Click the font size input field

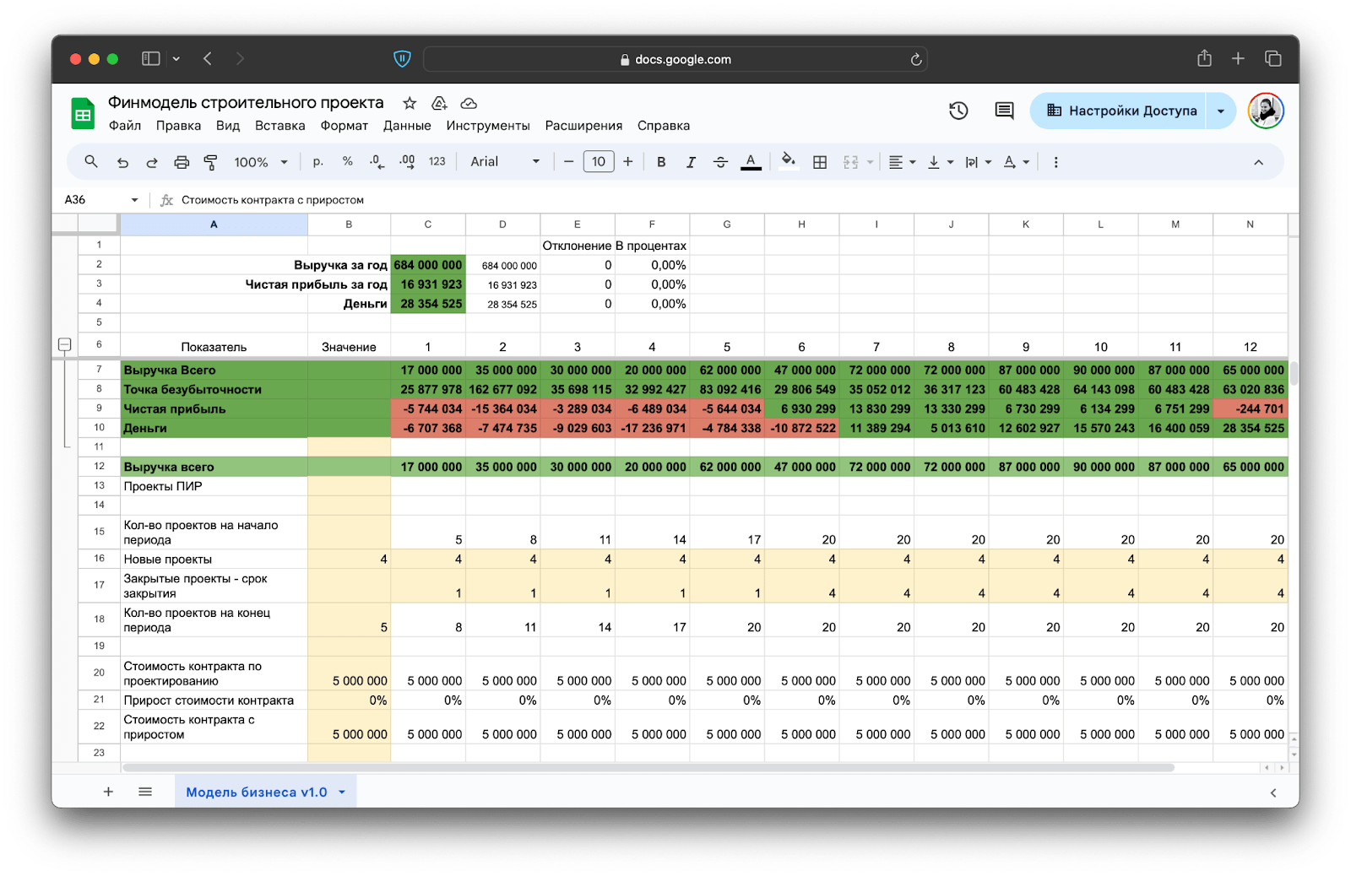[x=598, y=162]
